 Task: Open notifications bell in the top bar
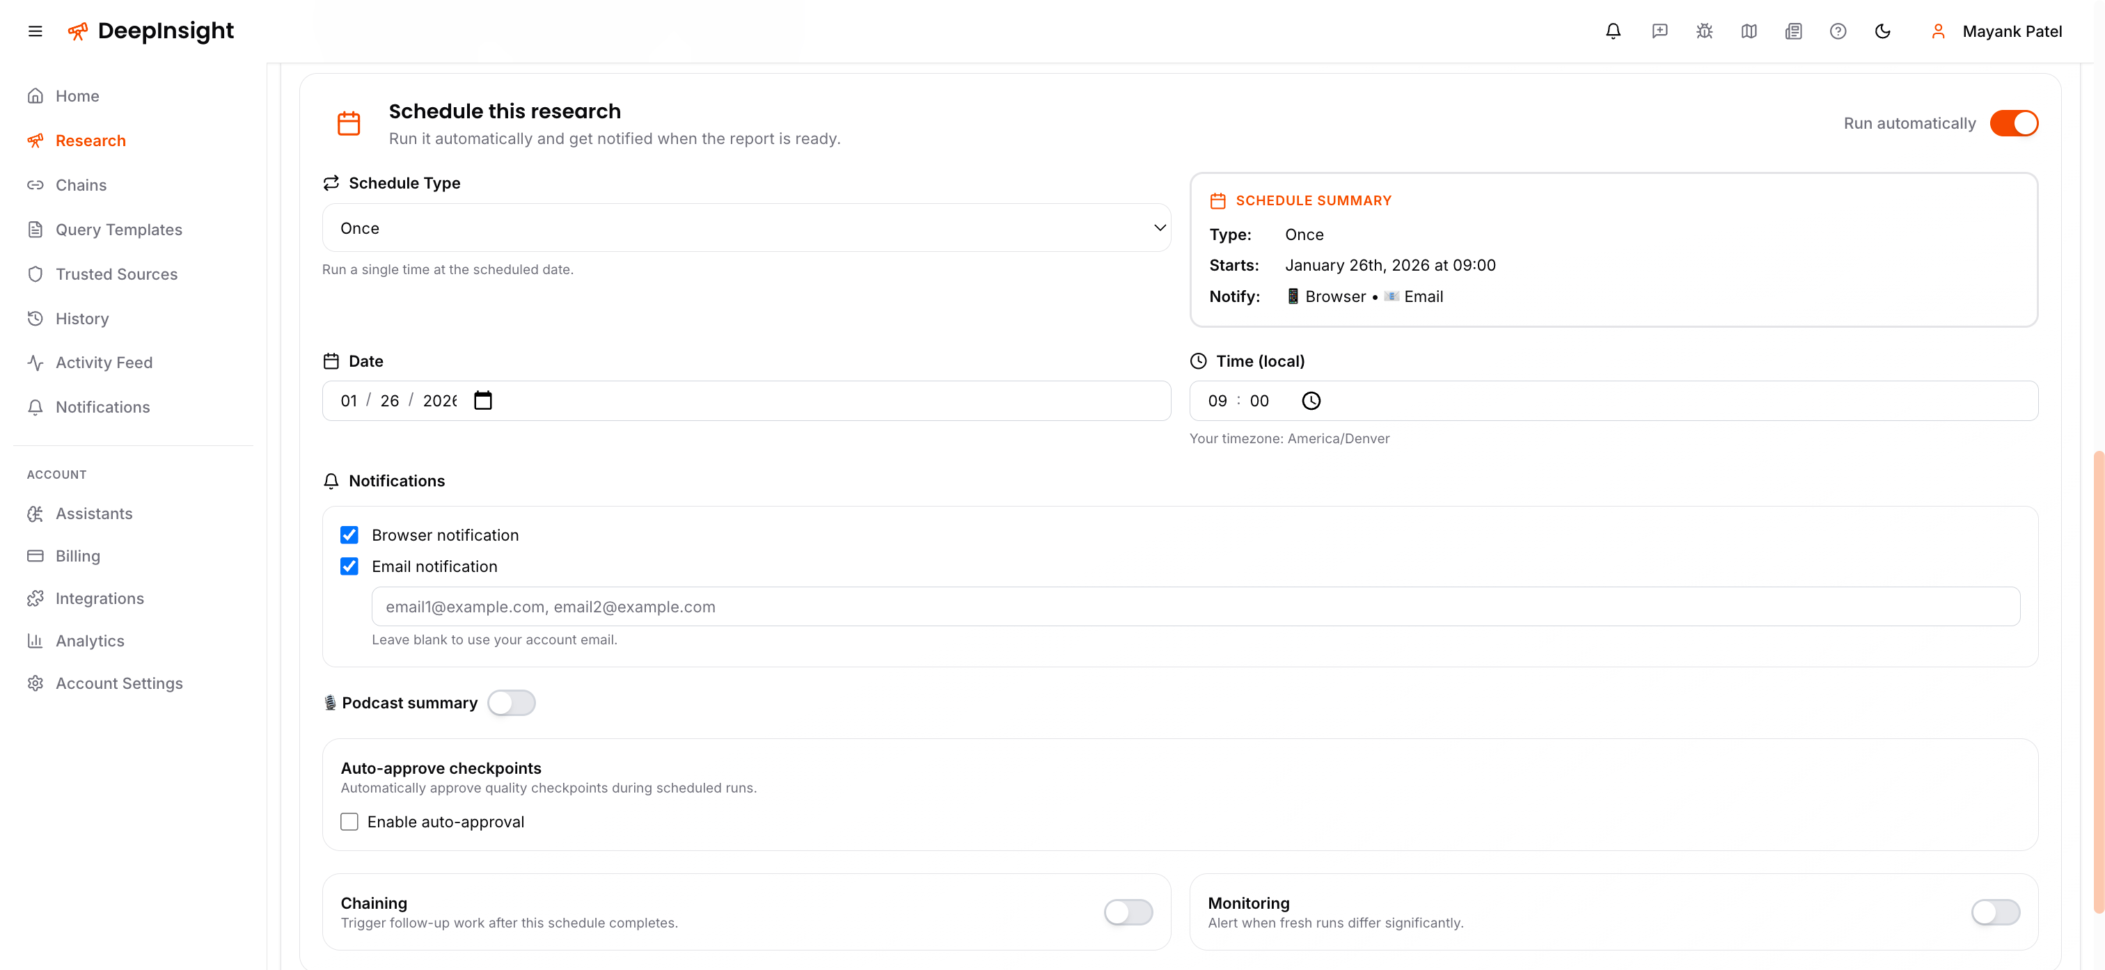coord(1613,30)
